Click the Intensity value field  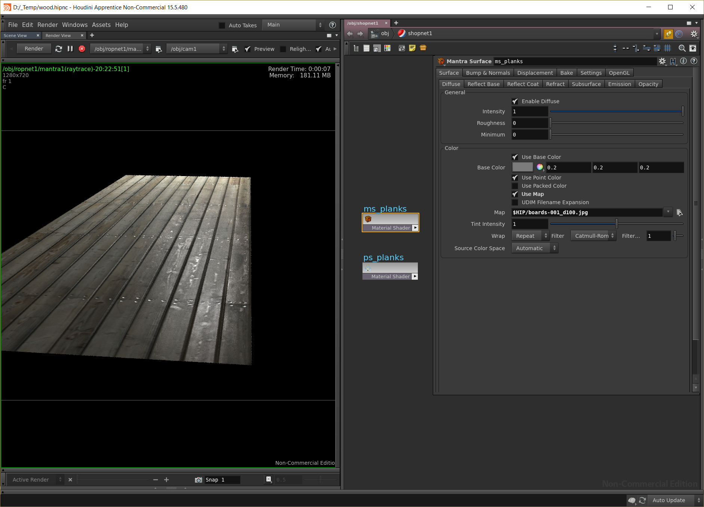(x=530, y=111)
